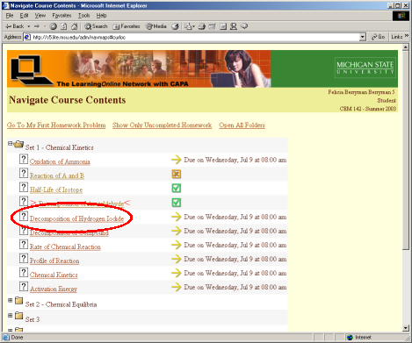This screenshot has height=343, width=412.
Task: Click the address bar URL field
Action: click(x=192, y=37)
